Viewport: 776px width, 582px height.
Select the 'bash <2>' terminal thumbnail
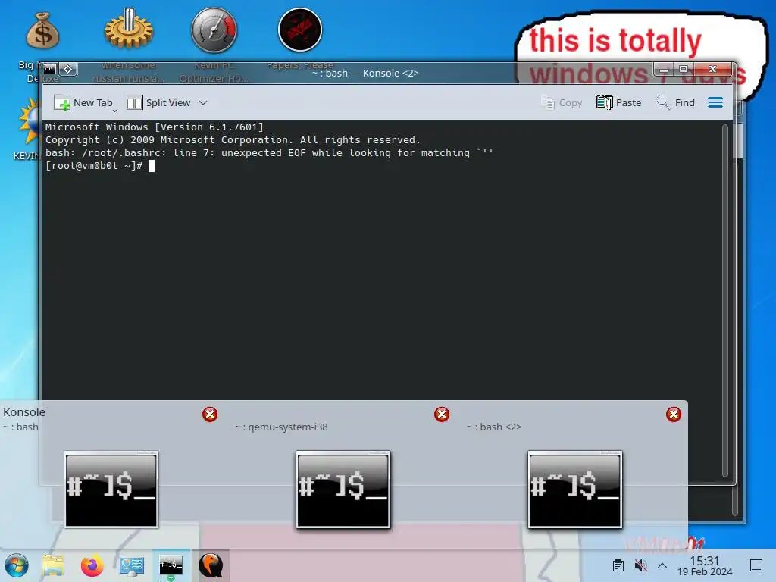pyautogui.click(x=574, y=489)
